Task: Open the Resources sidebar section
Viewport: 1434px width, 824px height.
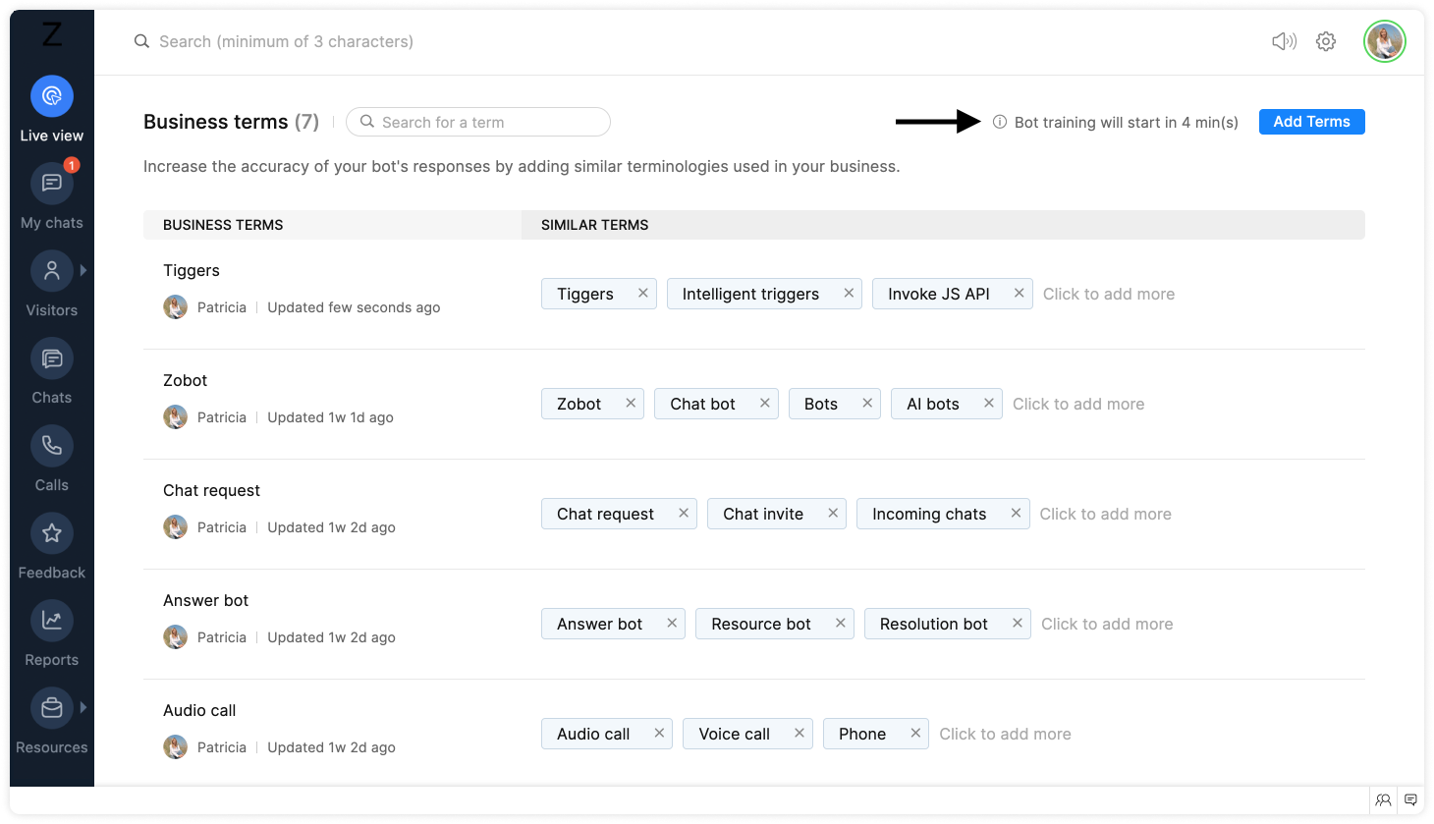Action: tap(52, 708)
